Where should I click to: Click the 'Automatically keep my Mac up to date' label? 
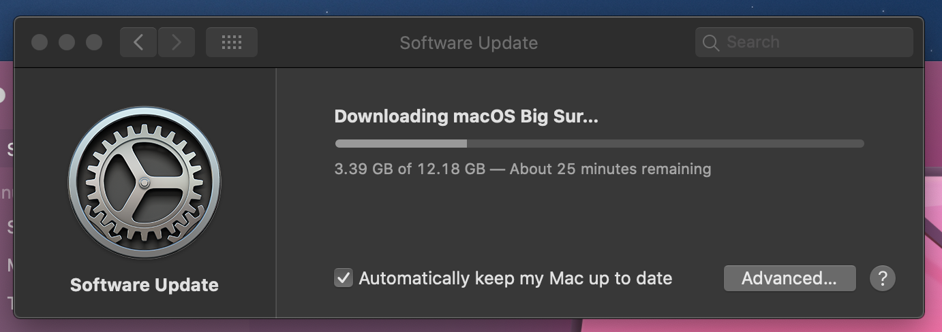pos(515,278)
